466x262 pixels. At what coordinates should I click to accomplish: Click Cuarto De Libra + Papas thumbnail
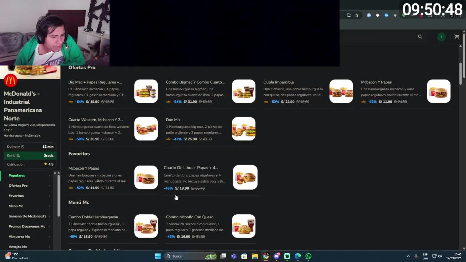(245, 178)
